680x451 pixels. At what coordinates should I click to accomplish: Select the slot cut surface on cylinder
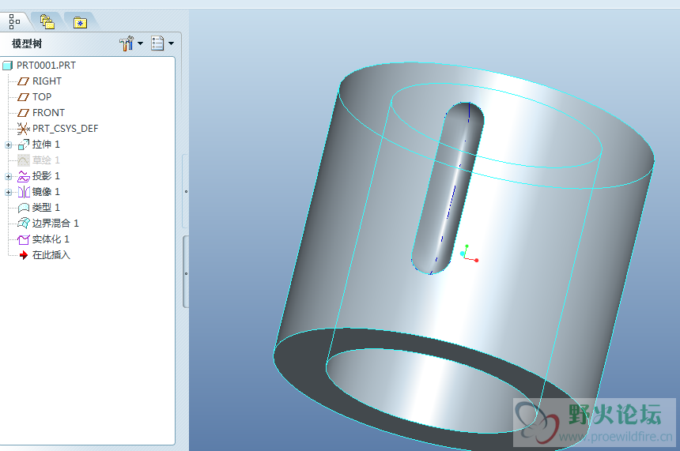pyautogui.click(x=448, y=188)
